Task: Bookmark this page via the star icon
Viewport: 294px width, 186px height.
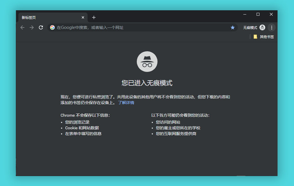Action: [233, 27]
